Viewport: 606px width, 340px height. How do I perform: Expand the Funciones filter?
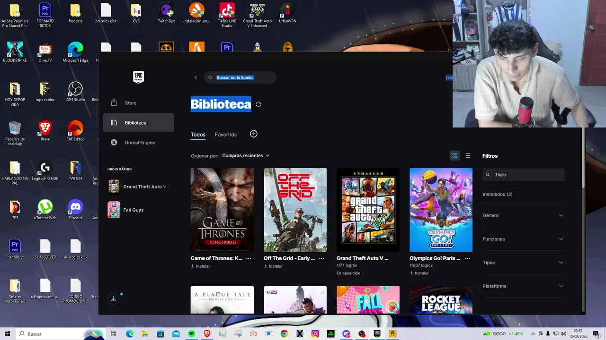point(523,239)
